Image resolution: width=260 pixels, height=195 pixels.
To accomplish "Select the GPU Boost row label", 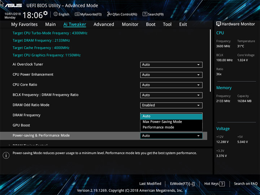I will tap(21, 125).
